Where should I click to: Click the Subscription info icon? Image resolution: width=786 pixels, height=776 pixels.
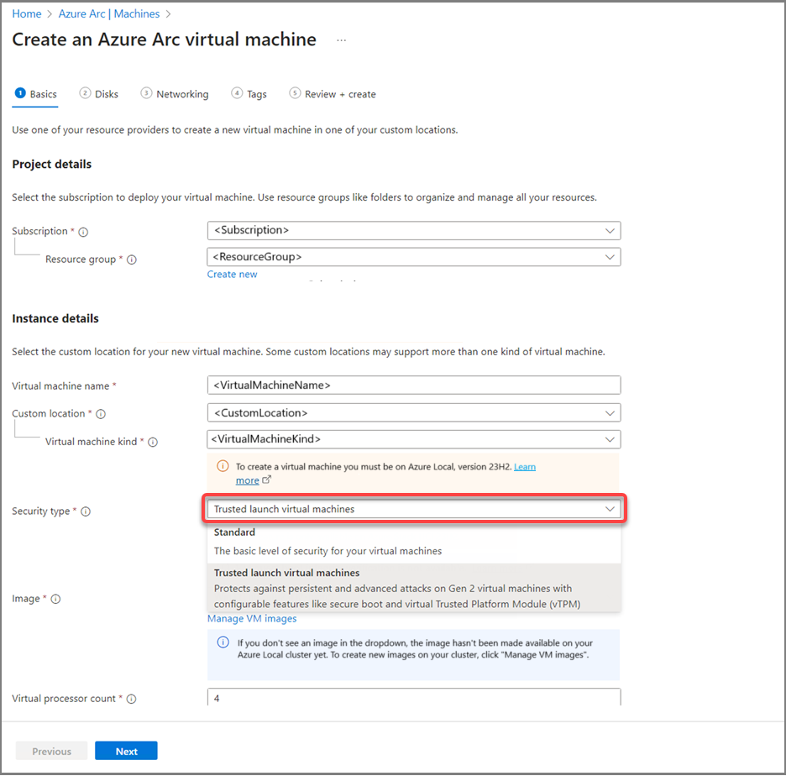[84, 232]
